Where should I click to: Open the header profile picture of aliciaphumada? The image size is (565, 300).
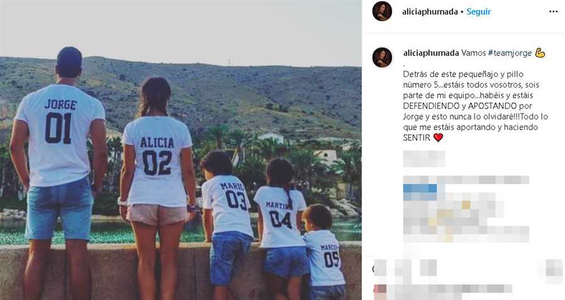(382, 11)
